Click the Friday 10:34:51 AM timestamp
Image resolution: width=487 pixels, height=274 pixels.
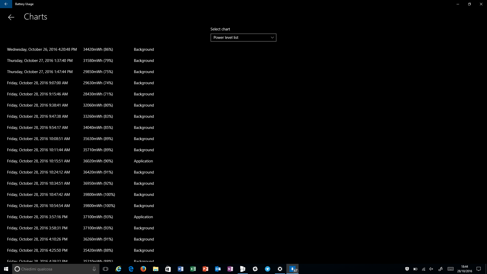pos(38,183)
